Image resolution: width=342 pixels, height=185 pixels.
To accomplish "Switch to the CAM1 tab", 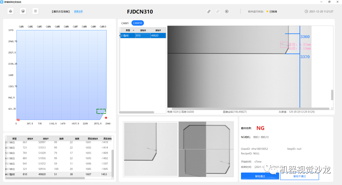I will pos(125,23).
